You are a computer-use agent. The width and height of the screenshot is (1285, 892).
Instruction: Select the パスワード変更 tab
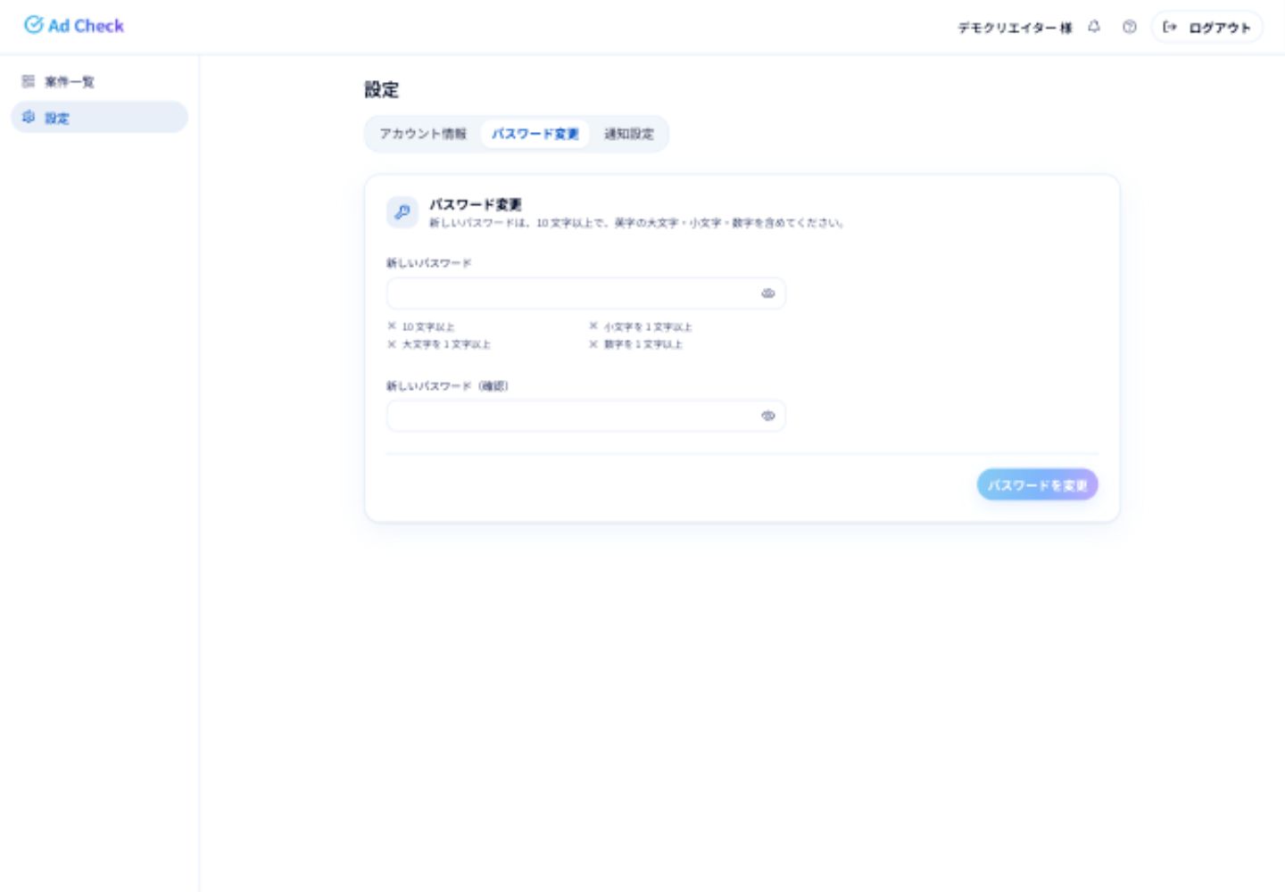(x=535, y=134)
